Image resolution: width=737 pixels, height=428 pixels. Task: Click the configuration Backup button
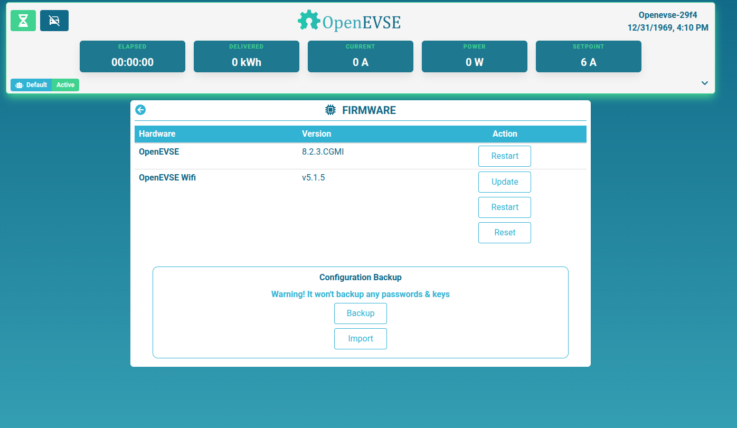pos(361,313)
